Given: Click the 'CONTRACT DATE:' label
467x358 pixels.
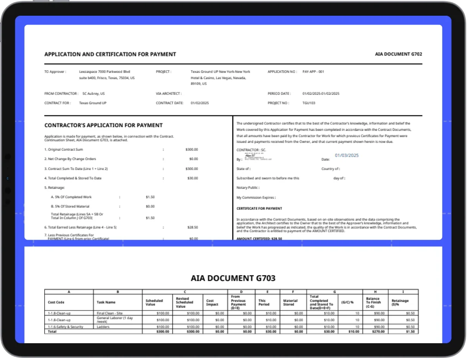Looking at the screenshot, I should point(170,103).
